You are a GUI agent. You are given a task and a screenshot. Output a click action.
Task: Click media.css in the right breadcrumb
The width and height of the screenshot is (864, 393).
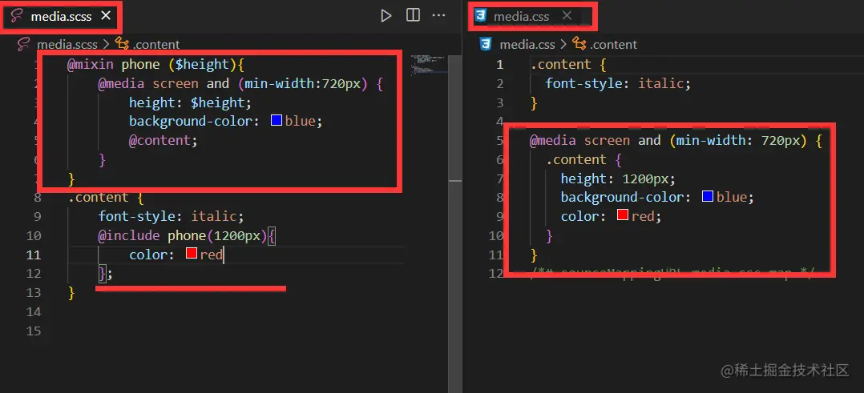(x=527, y=45)
